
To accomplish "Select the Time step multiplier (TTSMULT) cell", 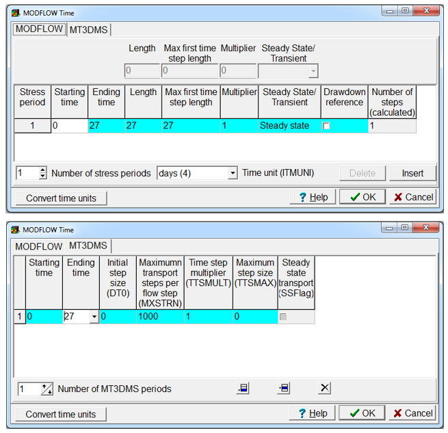I will 209,317.
